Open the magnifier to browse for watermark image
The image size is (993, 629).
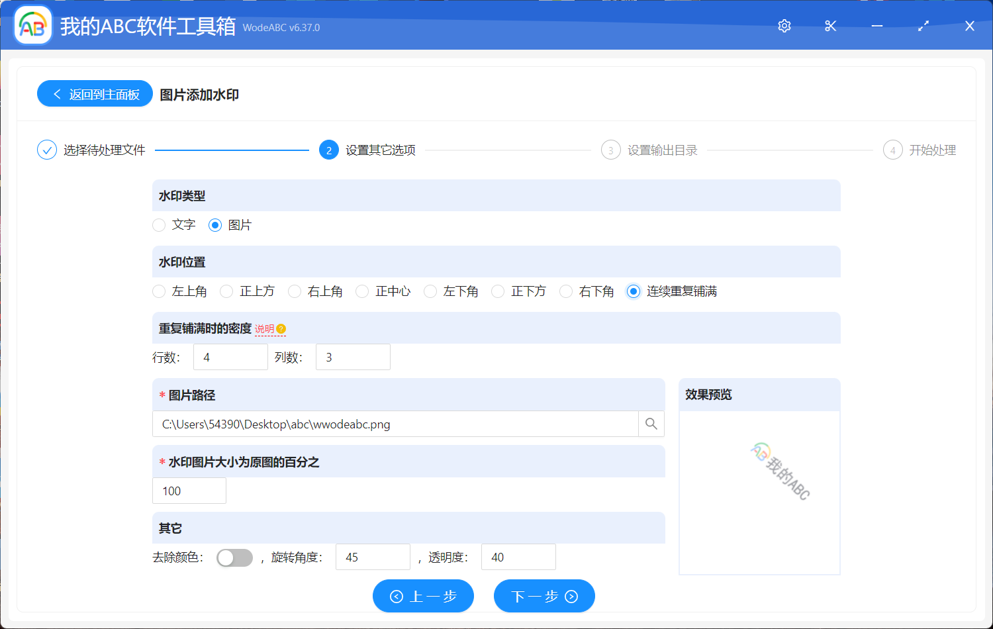(651, 424)
